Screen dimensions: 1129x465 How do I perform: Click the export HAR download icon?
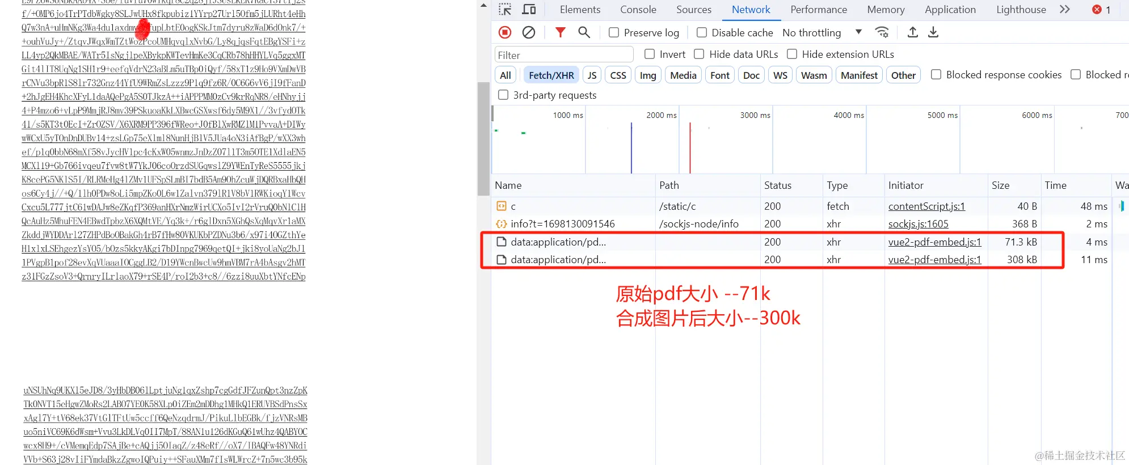coord(933,32)
